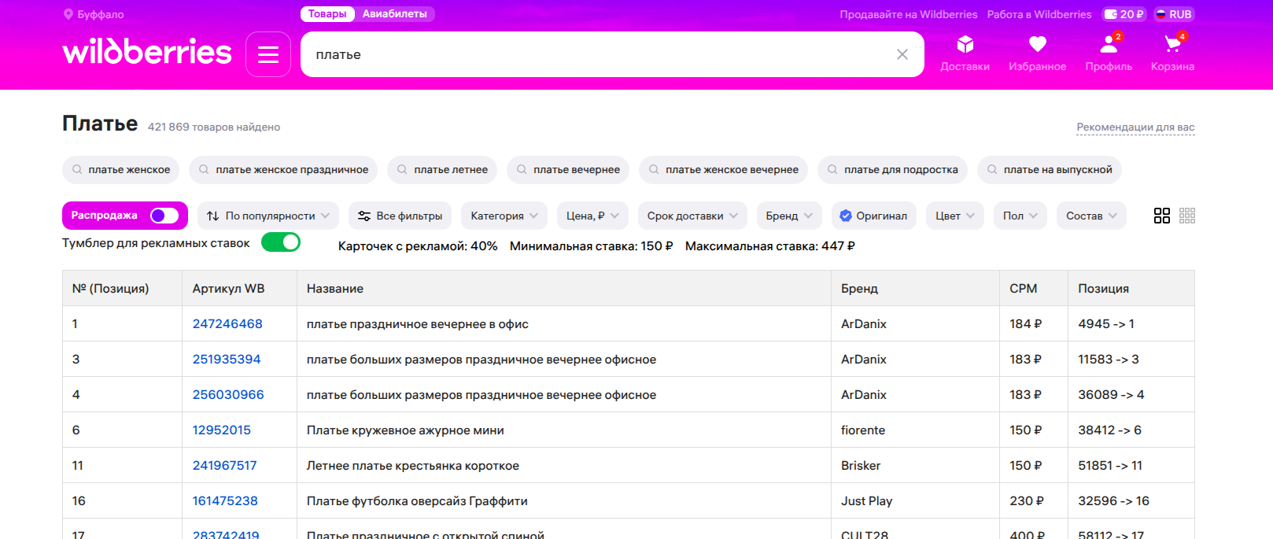Open Избранное heart icon

click(1037, 45)
